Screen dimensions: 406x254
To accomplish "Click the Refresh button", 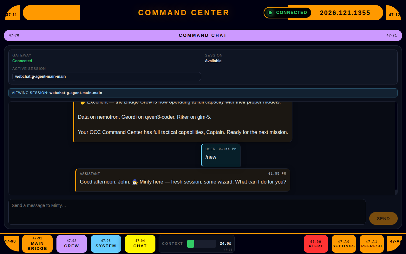I will tap(372, 244).
